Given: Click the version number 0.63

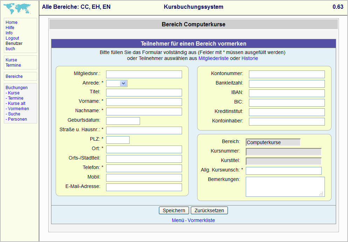Looking at the screenshot, I should coord(338,7).
